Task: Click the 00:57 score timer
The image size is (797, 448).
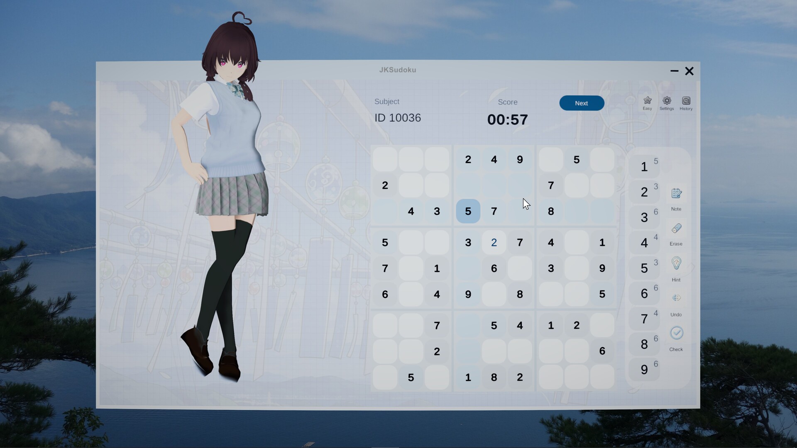Action: 508,119
